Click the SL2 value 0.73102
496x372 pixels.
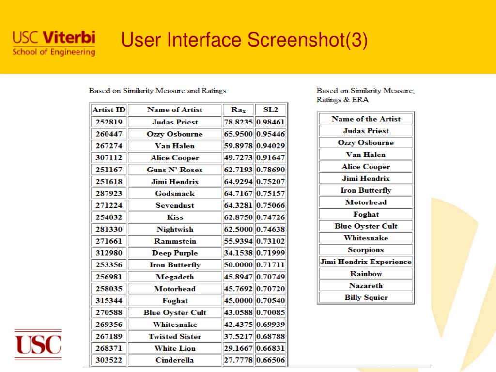[270, 241]
